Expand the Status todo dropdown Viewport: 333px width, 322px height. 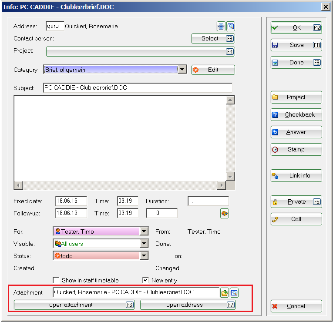pos(144,256)
